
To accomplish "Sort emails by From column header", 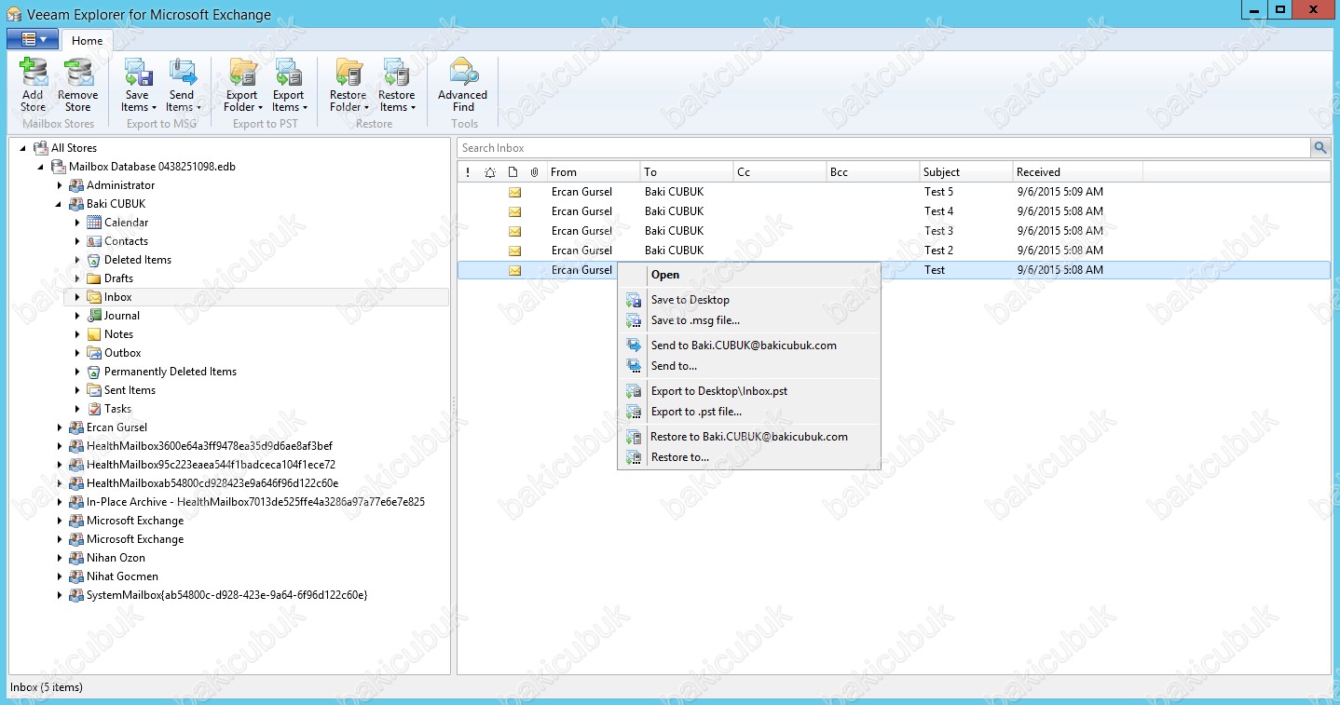I will pyautogui.click(x=594, y=172).
